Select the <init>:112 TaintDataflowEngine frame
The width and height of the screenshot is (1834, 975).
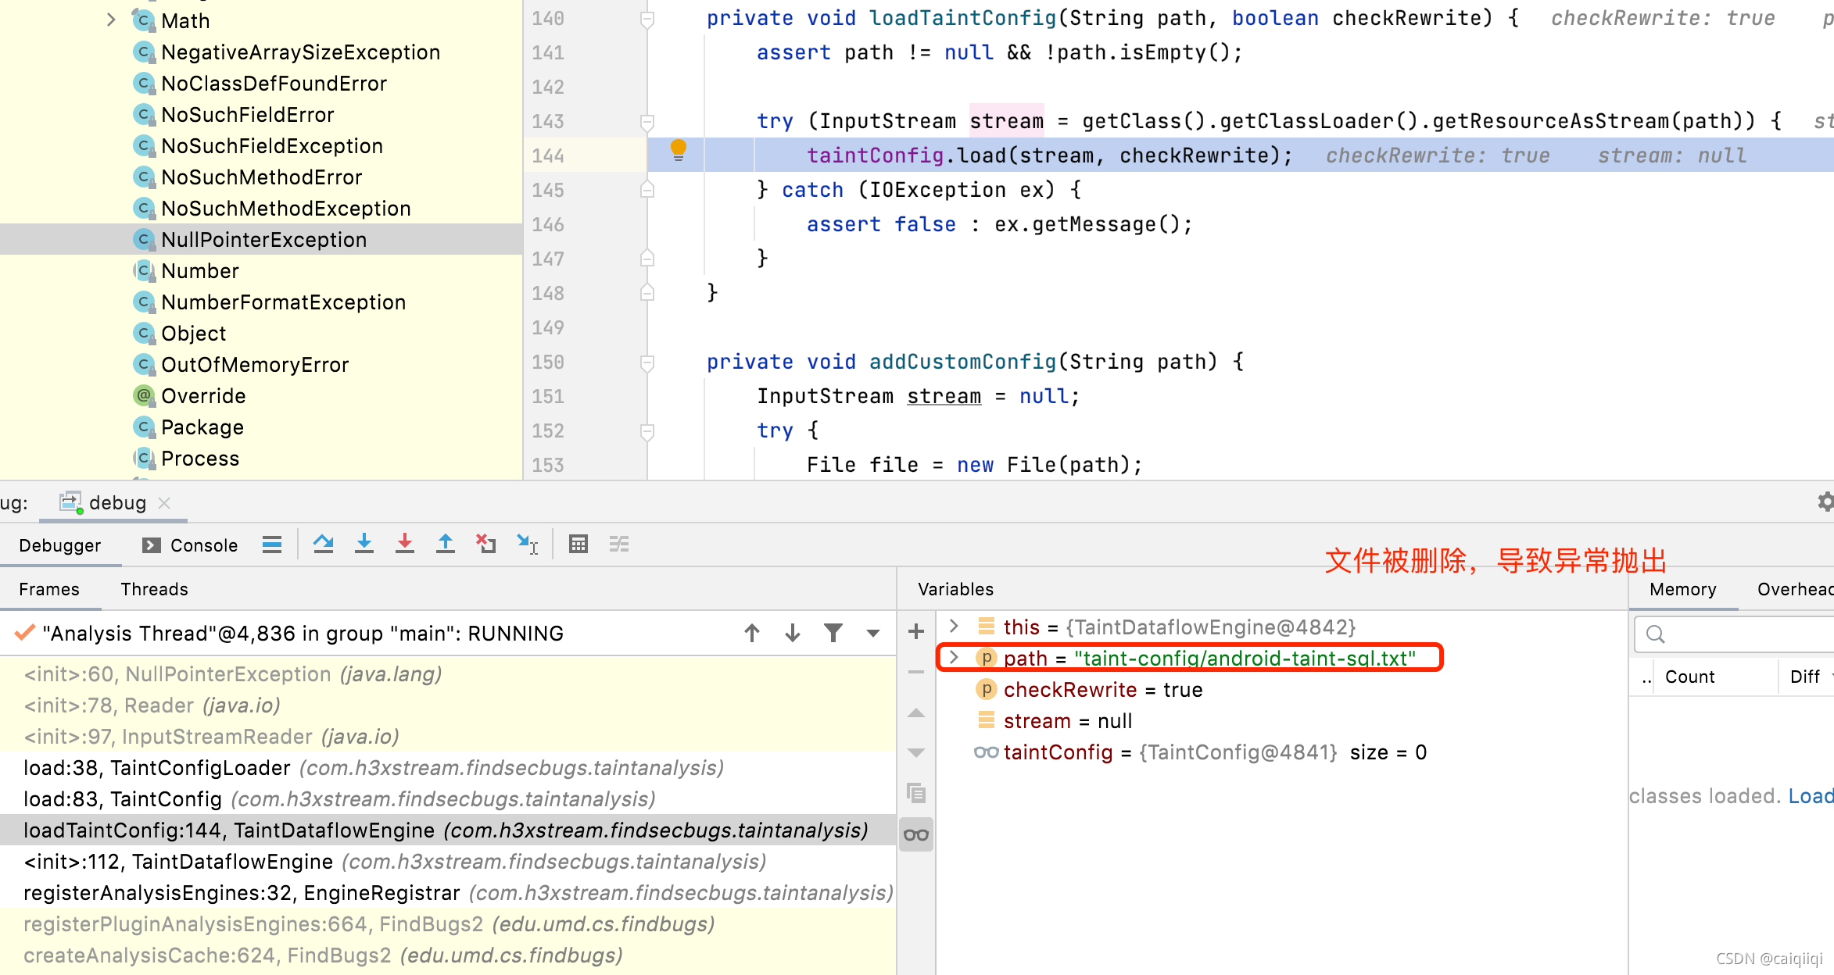point(447,861)
